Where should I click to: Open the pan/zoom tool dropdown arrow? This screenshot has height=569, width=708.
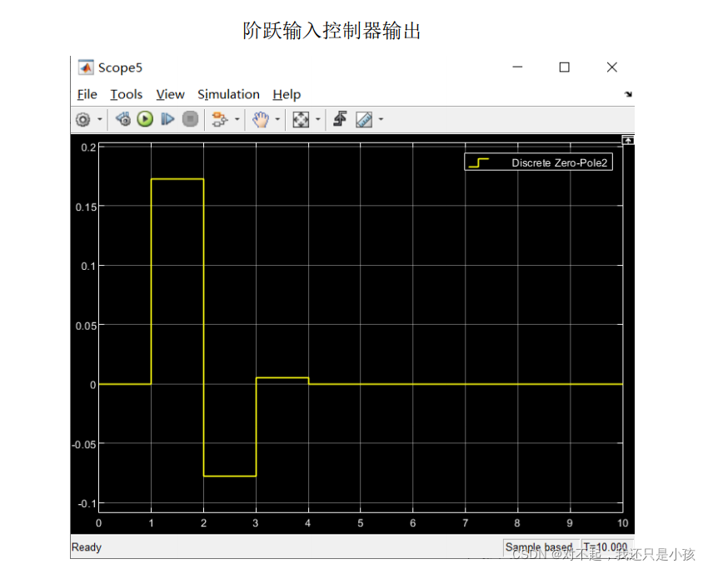pyautogui.click(x=277, y=120)
